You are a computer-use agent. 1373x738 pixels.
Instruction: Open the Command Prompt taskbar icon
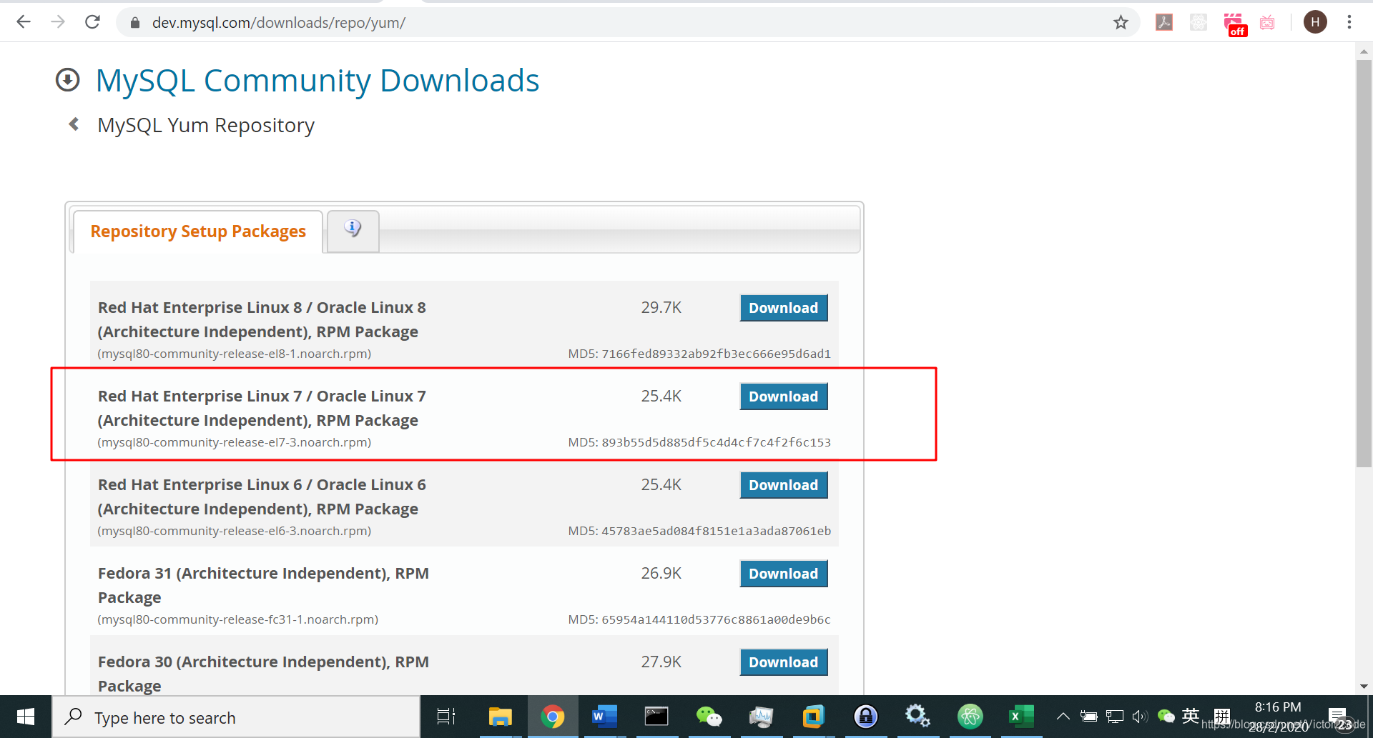pyautogui.click(x=656, y=717)
